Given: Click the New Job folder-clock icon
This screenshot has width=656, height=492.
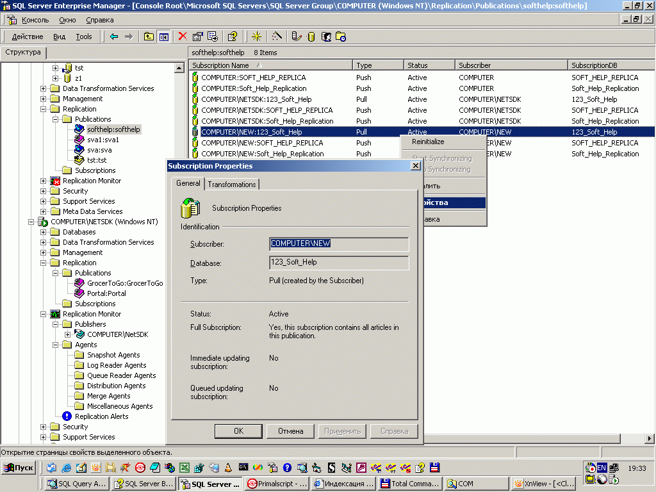Looking at the screenshot, I should point(341,37).
